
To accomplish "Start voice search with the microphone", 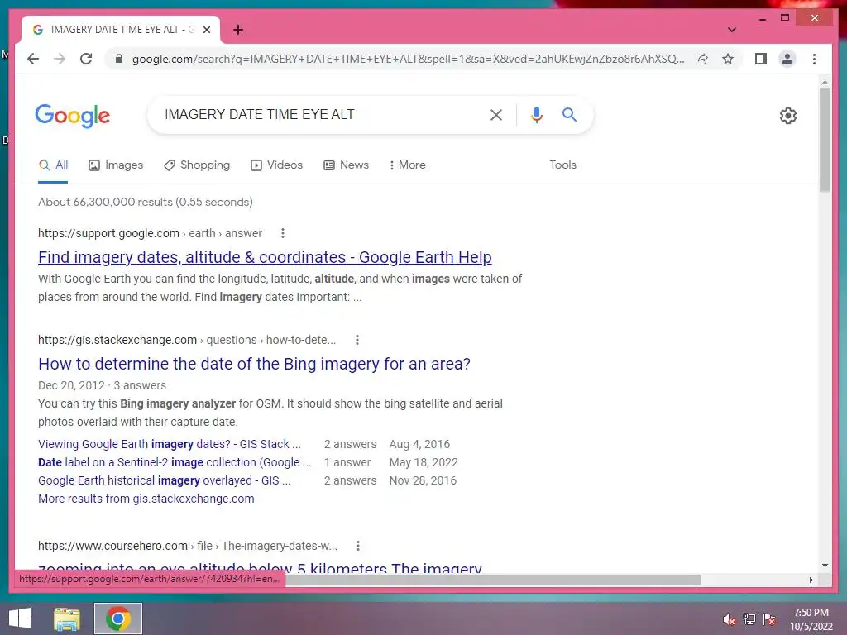I will (x=536, y=114).
